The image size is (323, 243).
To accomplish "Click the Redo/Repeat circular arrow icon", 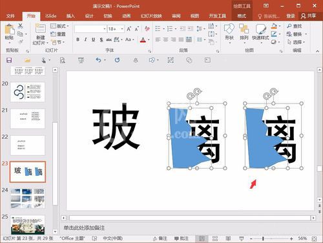I will pyautogui.click(x=117, y=60).
